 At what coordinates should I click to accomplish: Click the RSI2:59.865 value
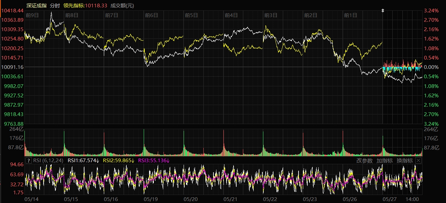pos(119,161)
